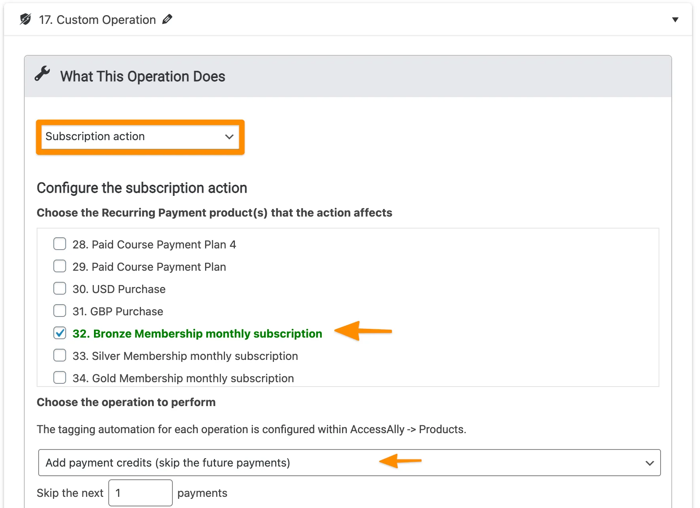Click the chevron inside the Subscription action box
700x508 pixels.
pyautogui.click(x=230, y=137)
